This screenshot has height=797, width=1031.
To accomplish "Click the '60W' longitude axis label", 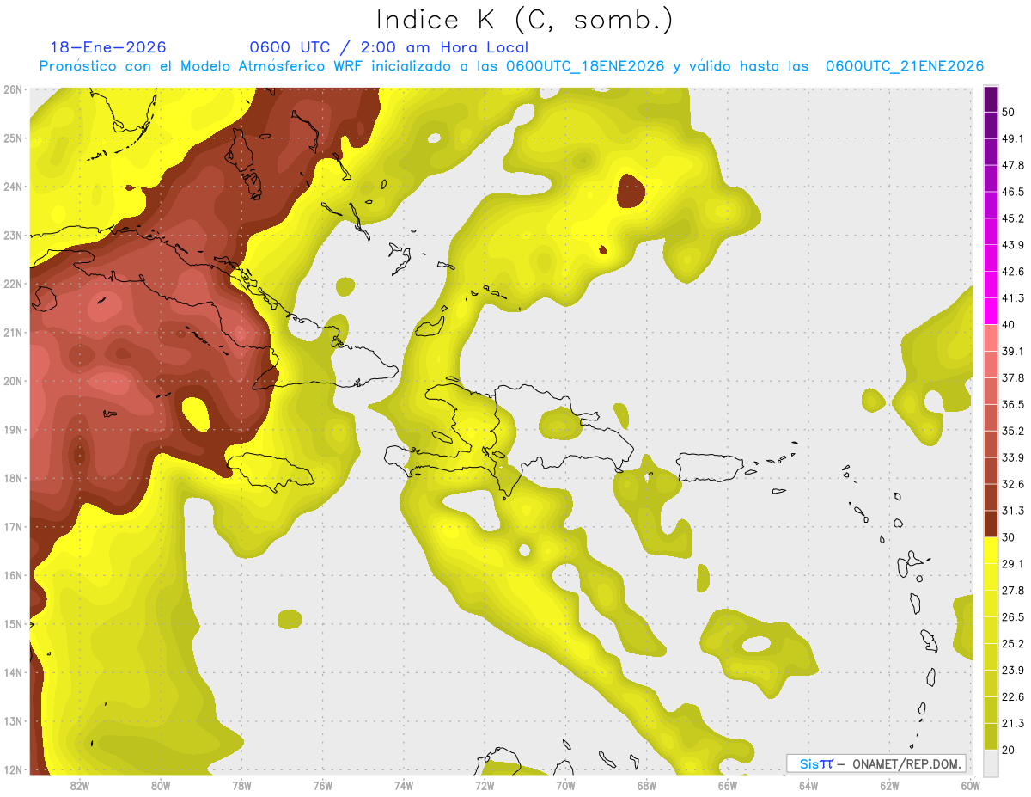I will coord(970,785).
